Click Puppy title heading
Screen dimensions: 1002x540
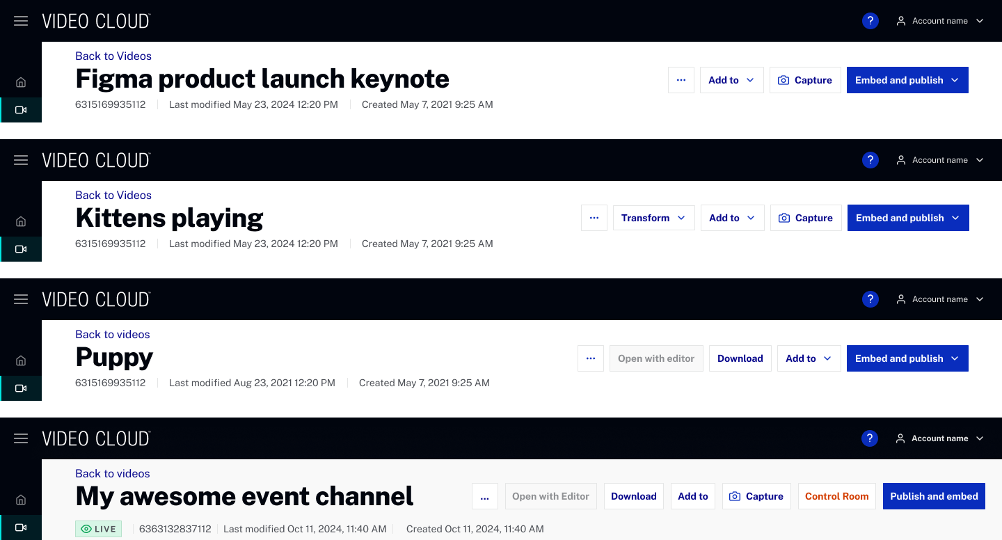click(114, 358)
